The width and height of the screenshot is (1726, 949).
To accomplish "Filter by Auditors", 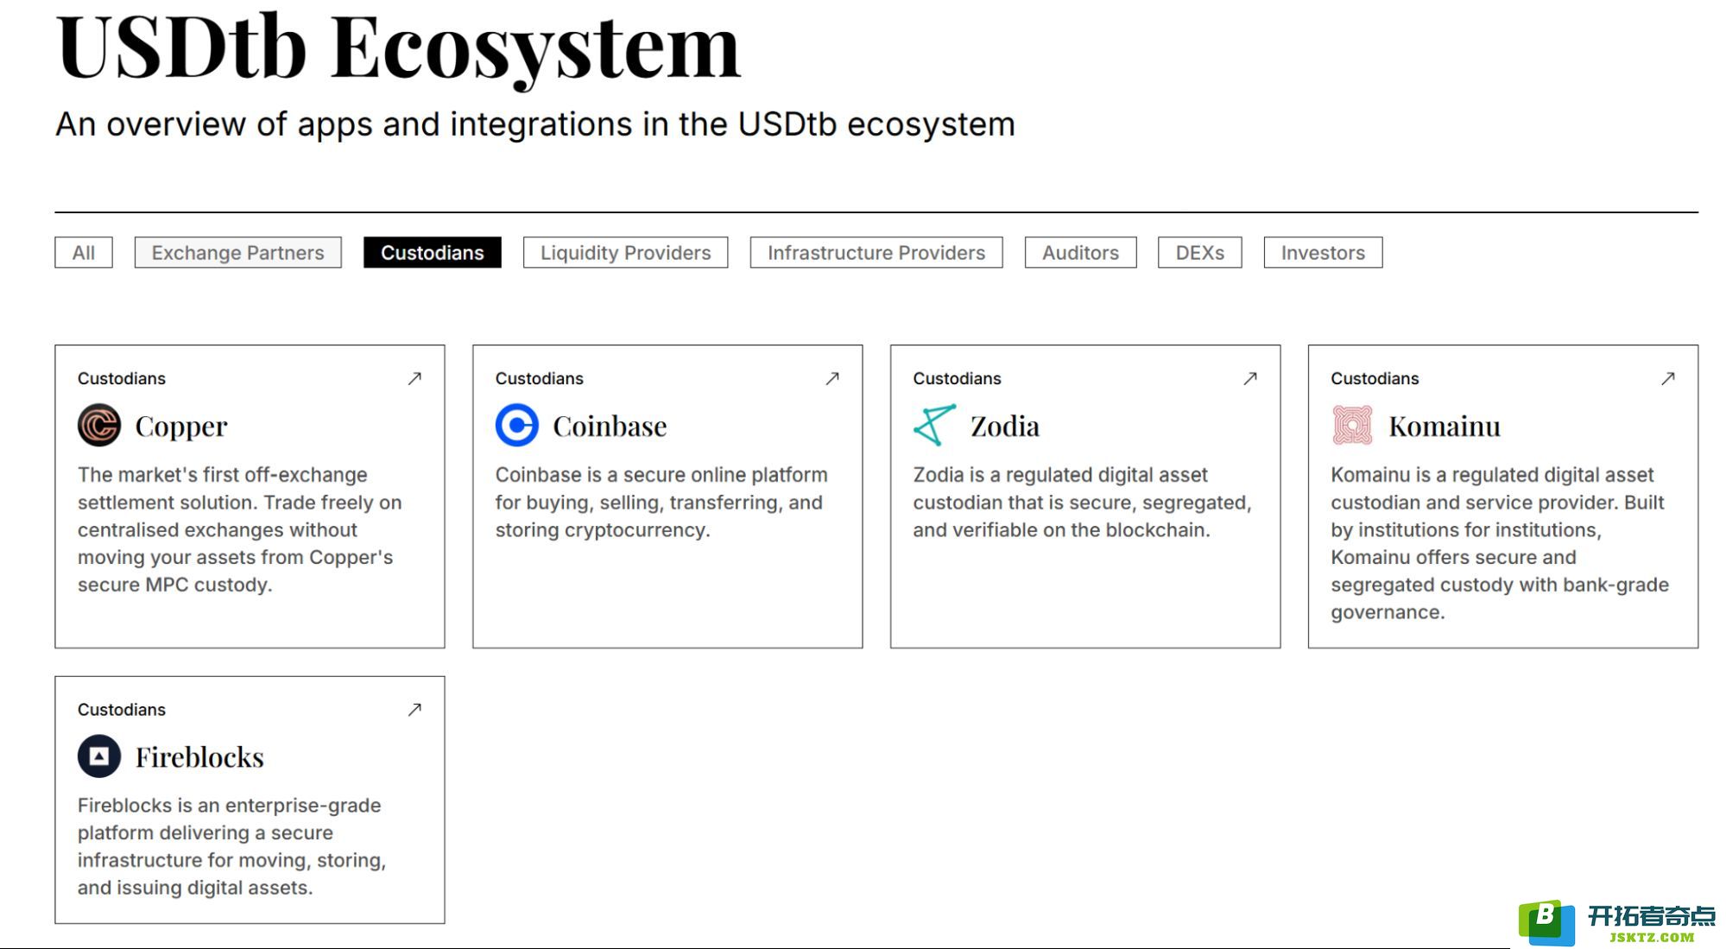I will pyautogui.click(x=1081, y=252).
